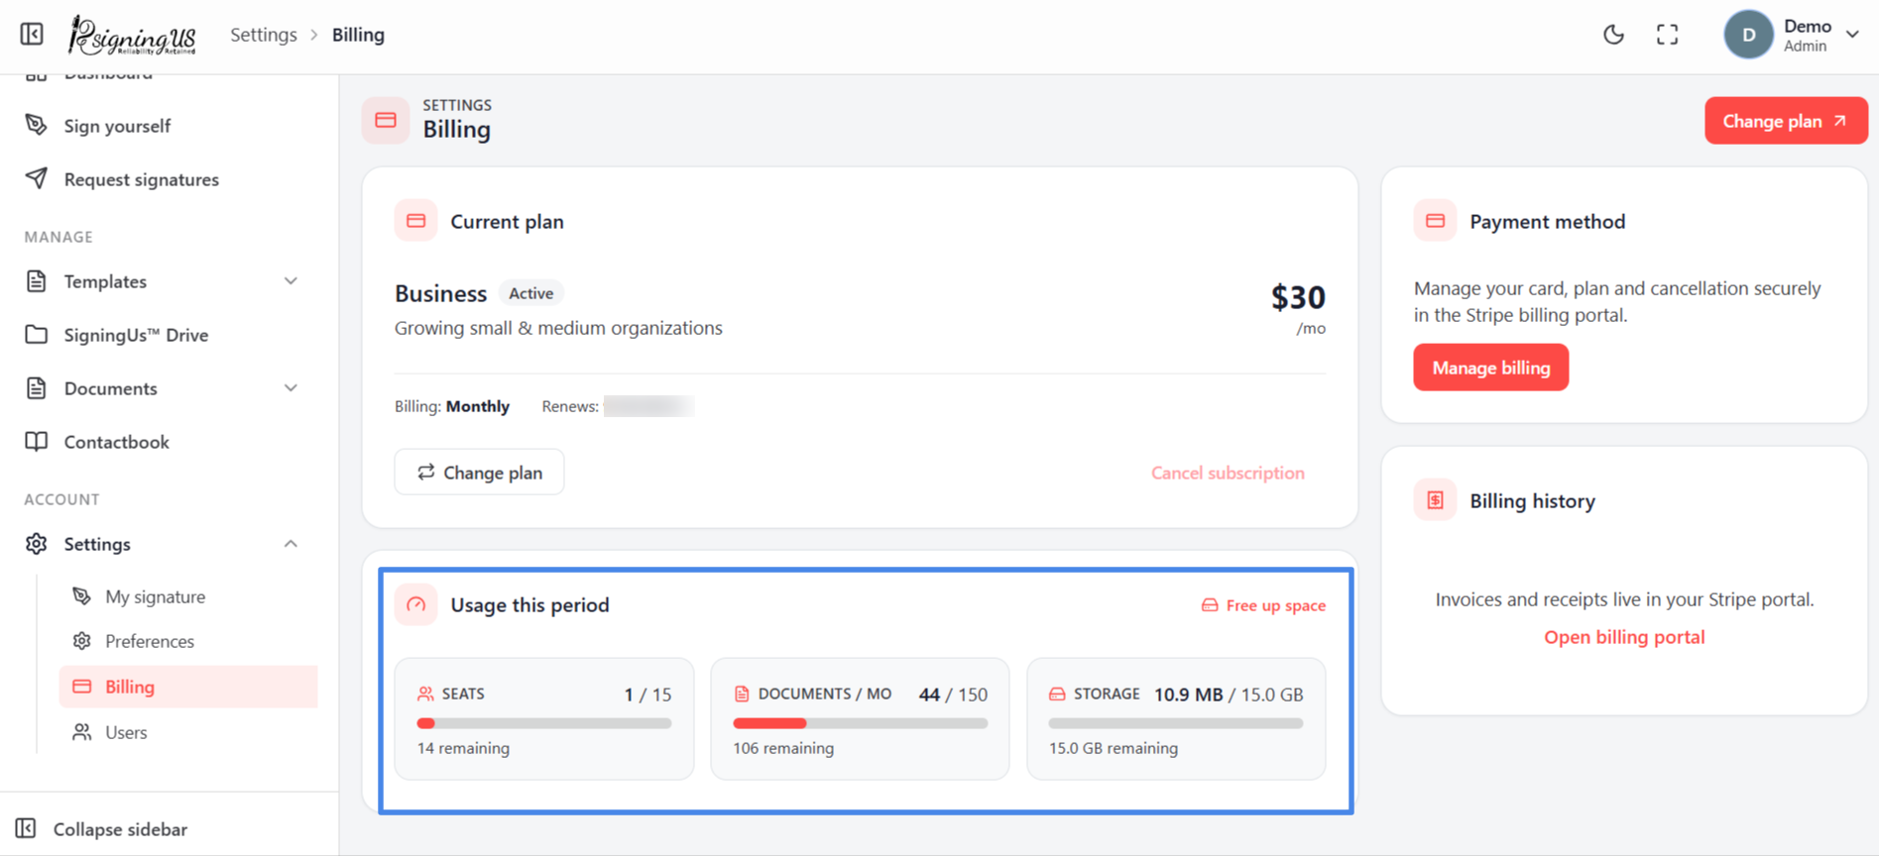The height and width of the screenshot is (856, 1879).
Task: Click the SigningUS logo
Action: [x=132, y=36]
